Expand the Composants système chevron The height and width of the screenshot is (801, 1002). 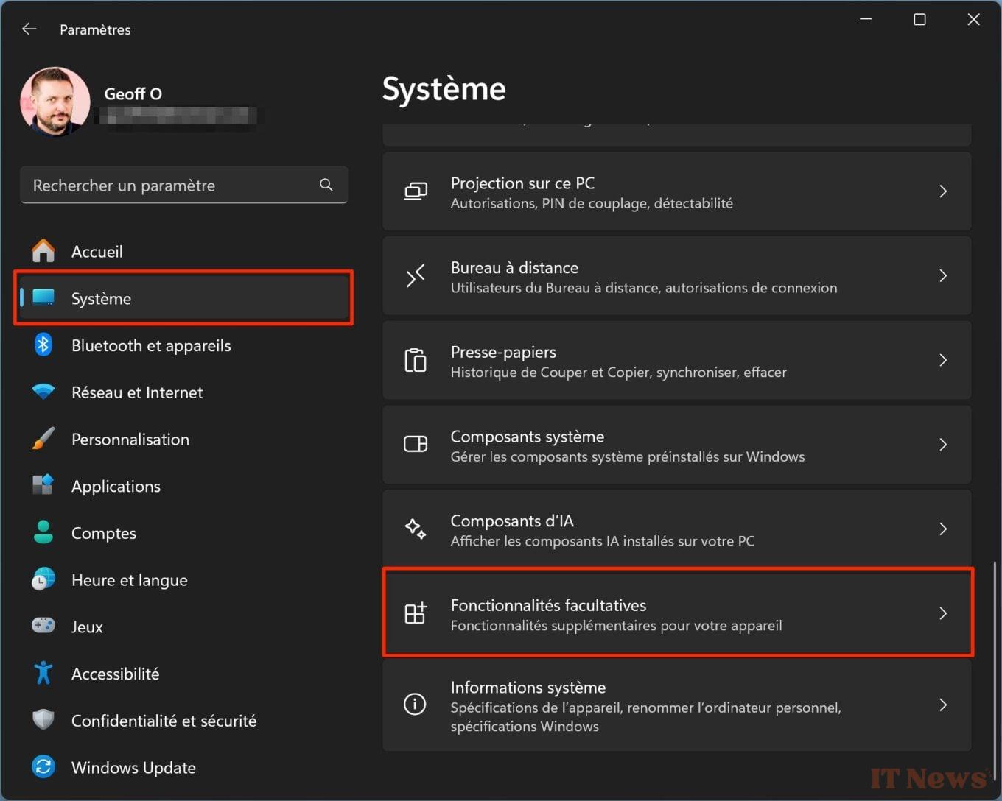click(x=944, y=445)
